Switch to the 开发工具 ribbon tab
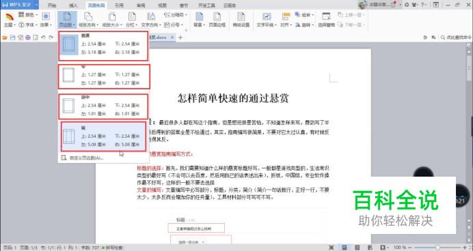The height and width of the screenshot is (251, 473). (x=206, y=5)
